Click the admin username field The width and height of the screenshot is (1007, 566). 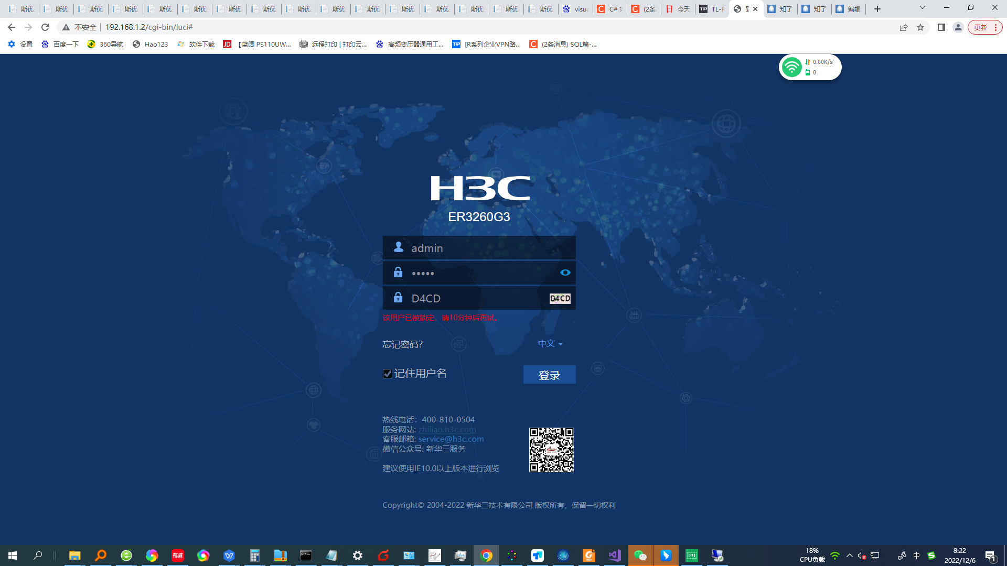[x=479, y=248]
